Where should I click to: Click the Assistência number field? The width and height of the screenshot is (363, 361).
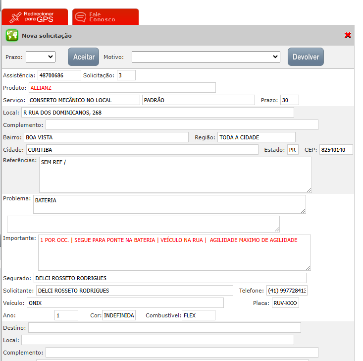pos(59,75)
